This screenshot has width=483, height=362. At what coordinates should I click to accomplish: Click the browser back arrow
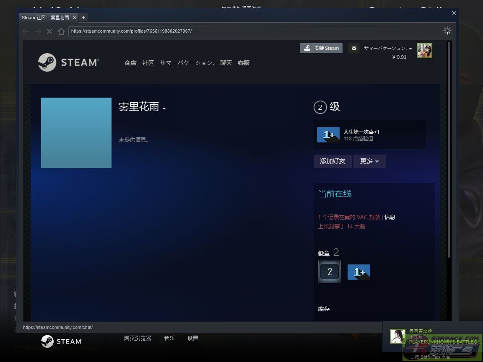coord(26,31)
